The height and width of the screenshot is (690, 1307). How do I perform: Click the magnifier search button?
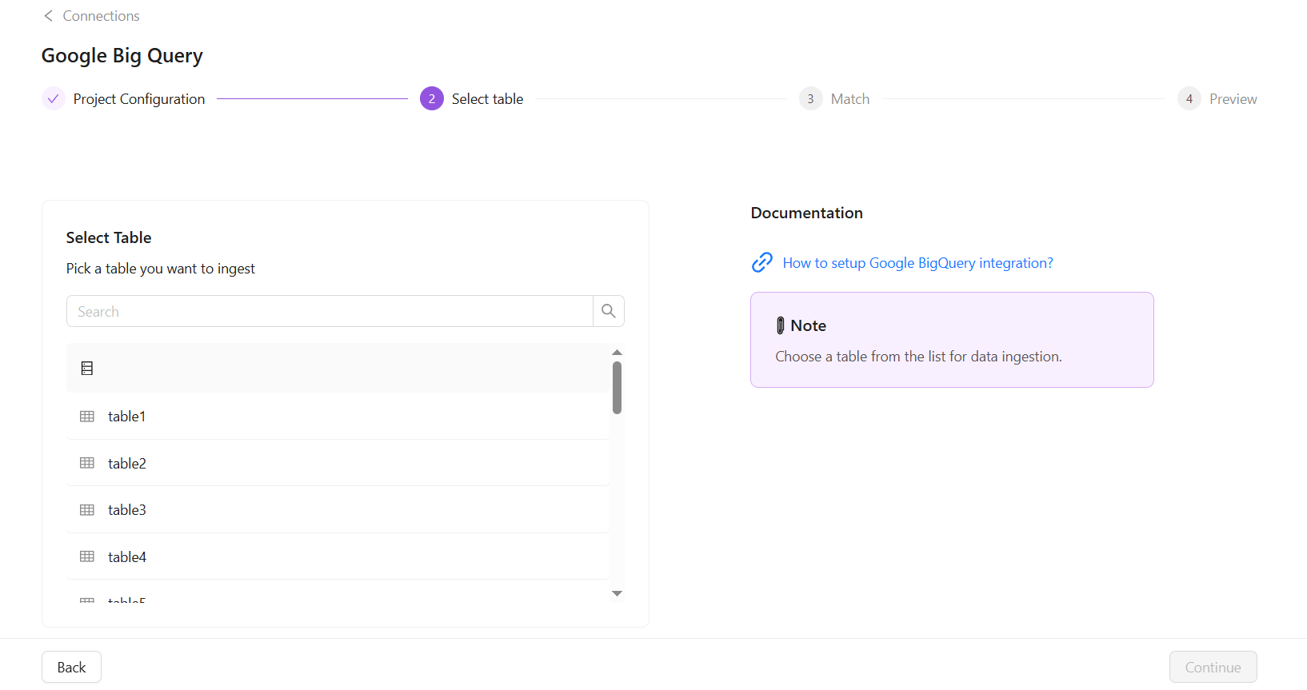(x=609, y=312)
